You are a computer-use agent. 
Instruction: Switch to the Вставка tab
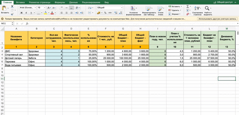tap(20, 3)
